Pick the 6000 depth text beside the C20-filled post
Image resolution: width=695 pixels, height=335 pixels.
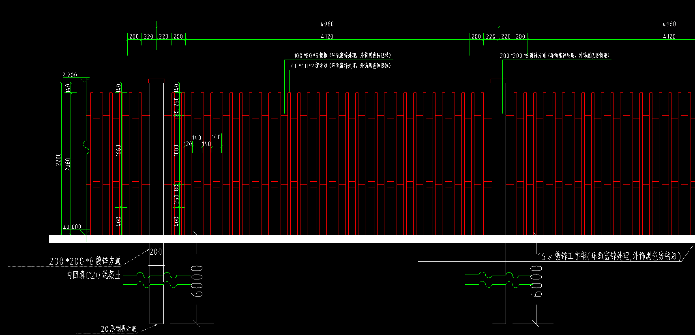click(x=197, y=281)
